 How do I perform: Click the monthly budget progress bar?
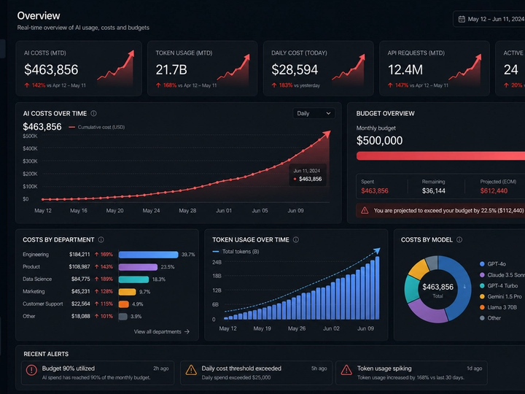440,156
